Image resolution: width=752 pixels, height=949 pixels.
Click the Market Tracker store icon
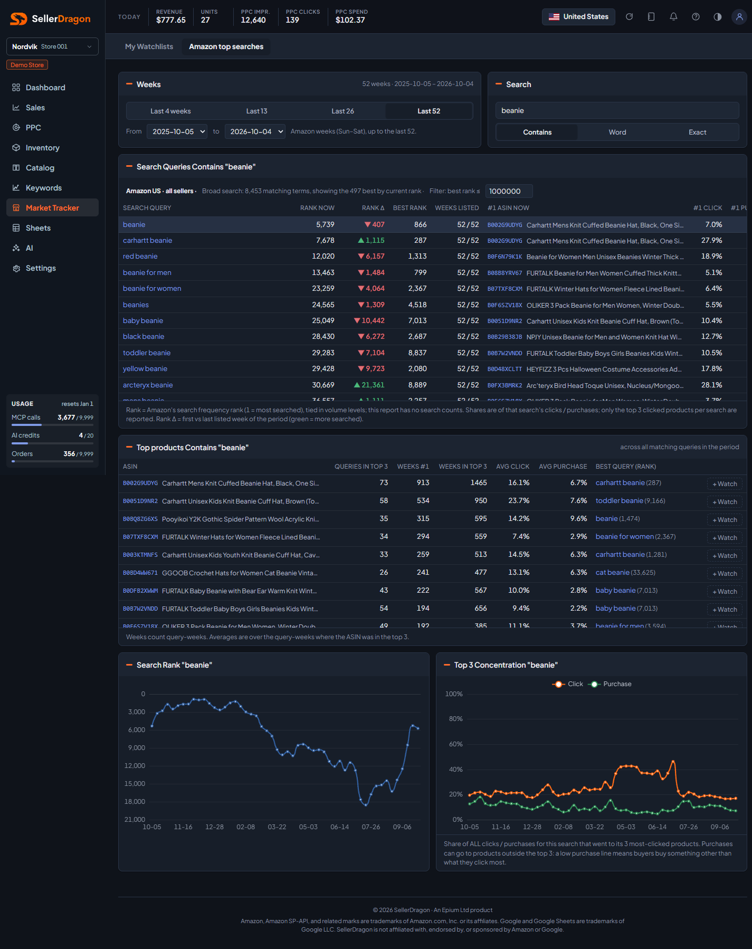(x=16, y=208)
